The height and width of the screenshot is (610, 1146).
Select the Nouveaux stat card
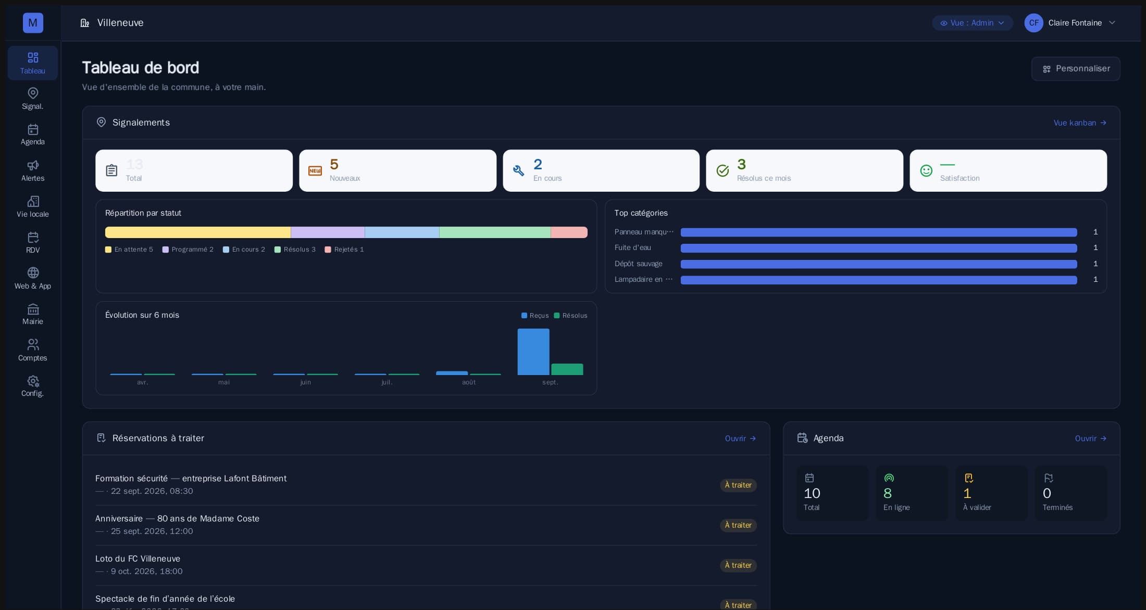pyautogui.click(x=397, y=171)
